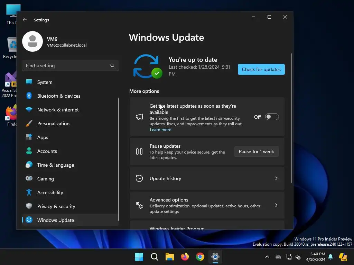
Task: Follow the Learn more link
Action: 160,130
